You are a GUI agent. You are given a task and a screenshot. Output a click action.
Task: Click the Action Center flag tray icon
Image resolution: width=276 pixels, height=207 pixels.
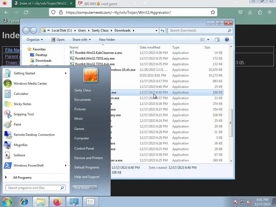(x=236, y=202)
